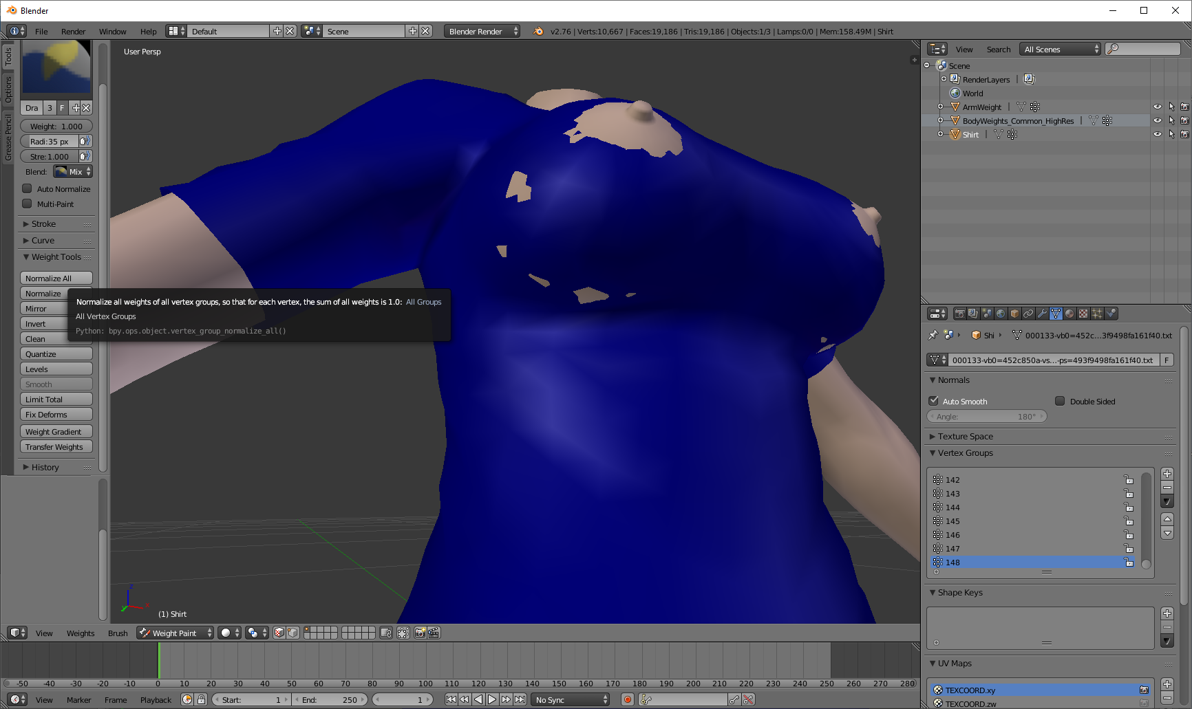The width and height of the screenshot is (1192, 709).
Task: Click the Fix Deforms button
Action: 56,414
